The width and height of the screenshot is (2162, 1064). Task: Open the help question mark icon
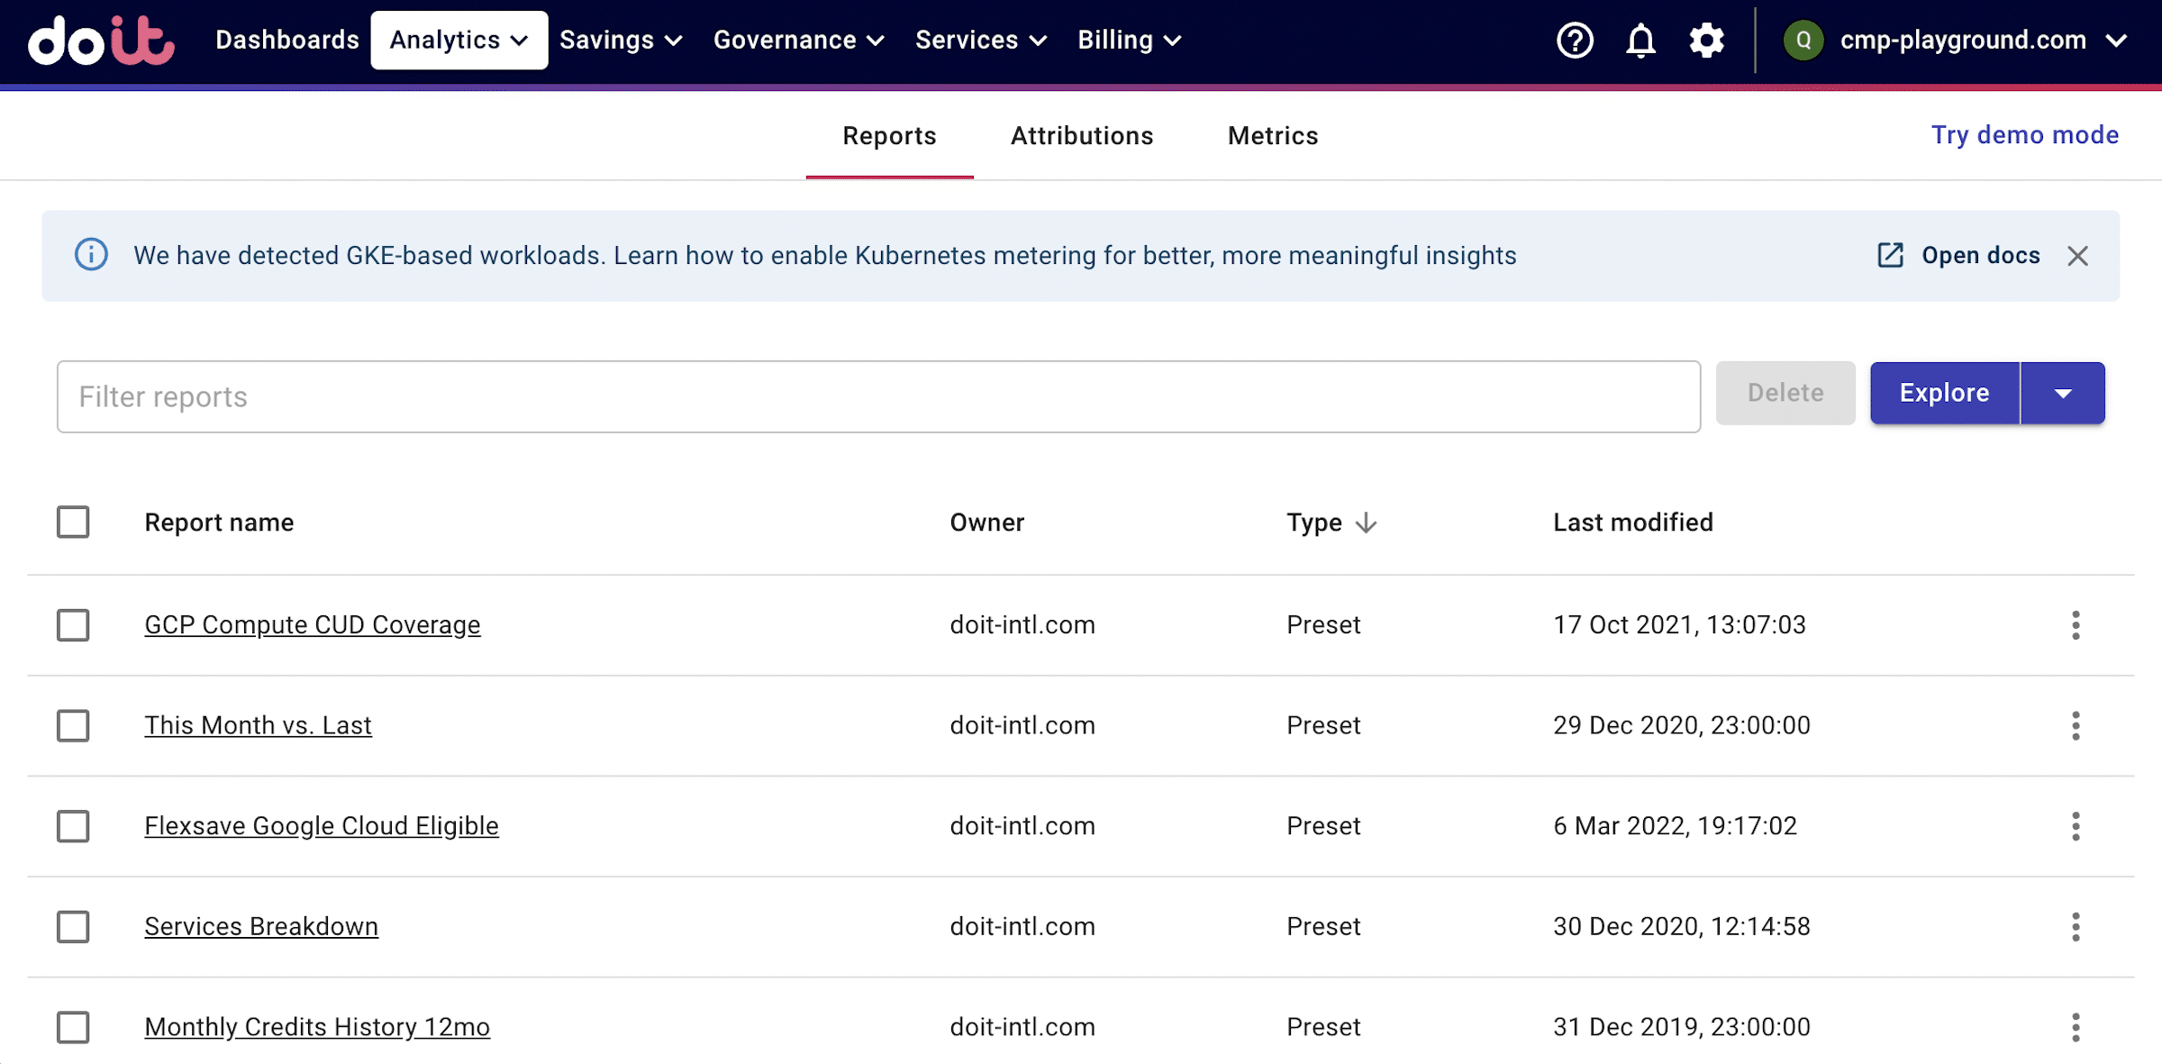tap(1575, 41)
